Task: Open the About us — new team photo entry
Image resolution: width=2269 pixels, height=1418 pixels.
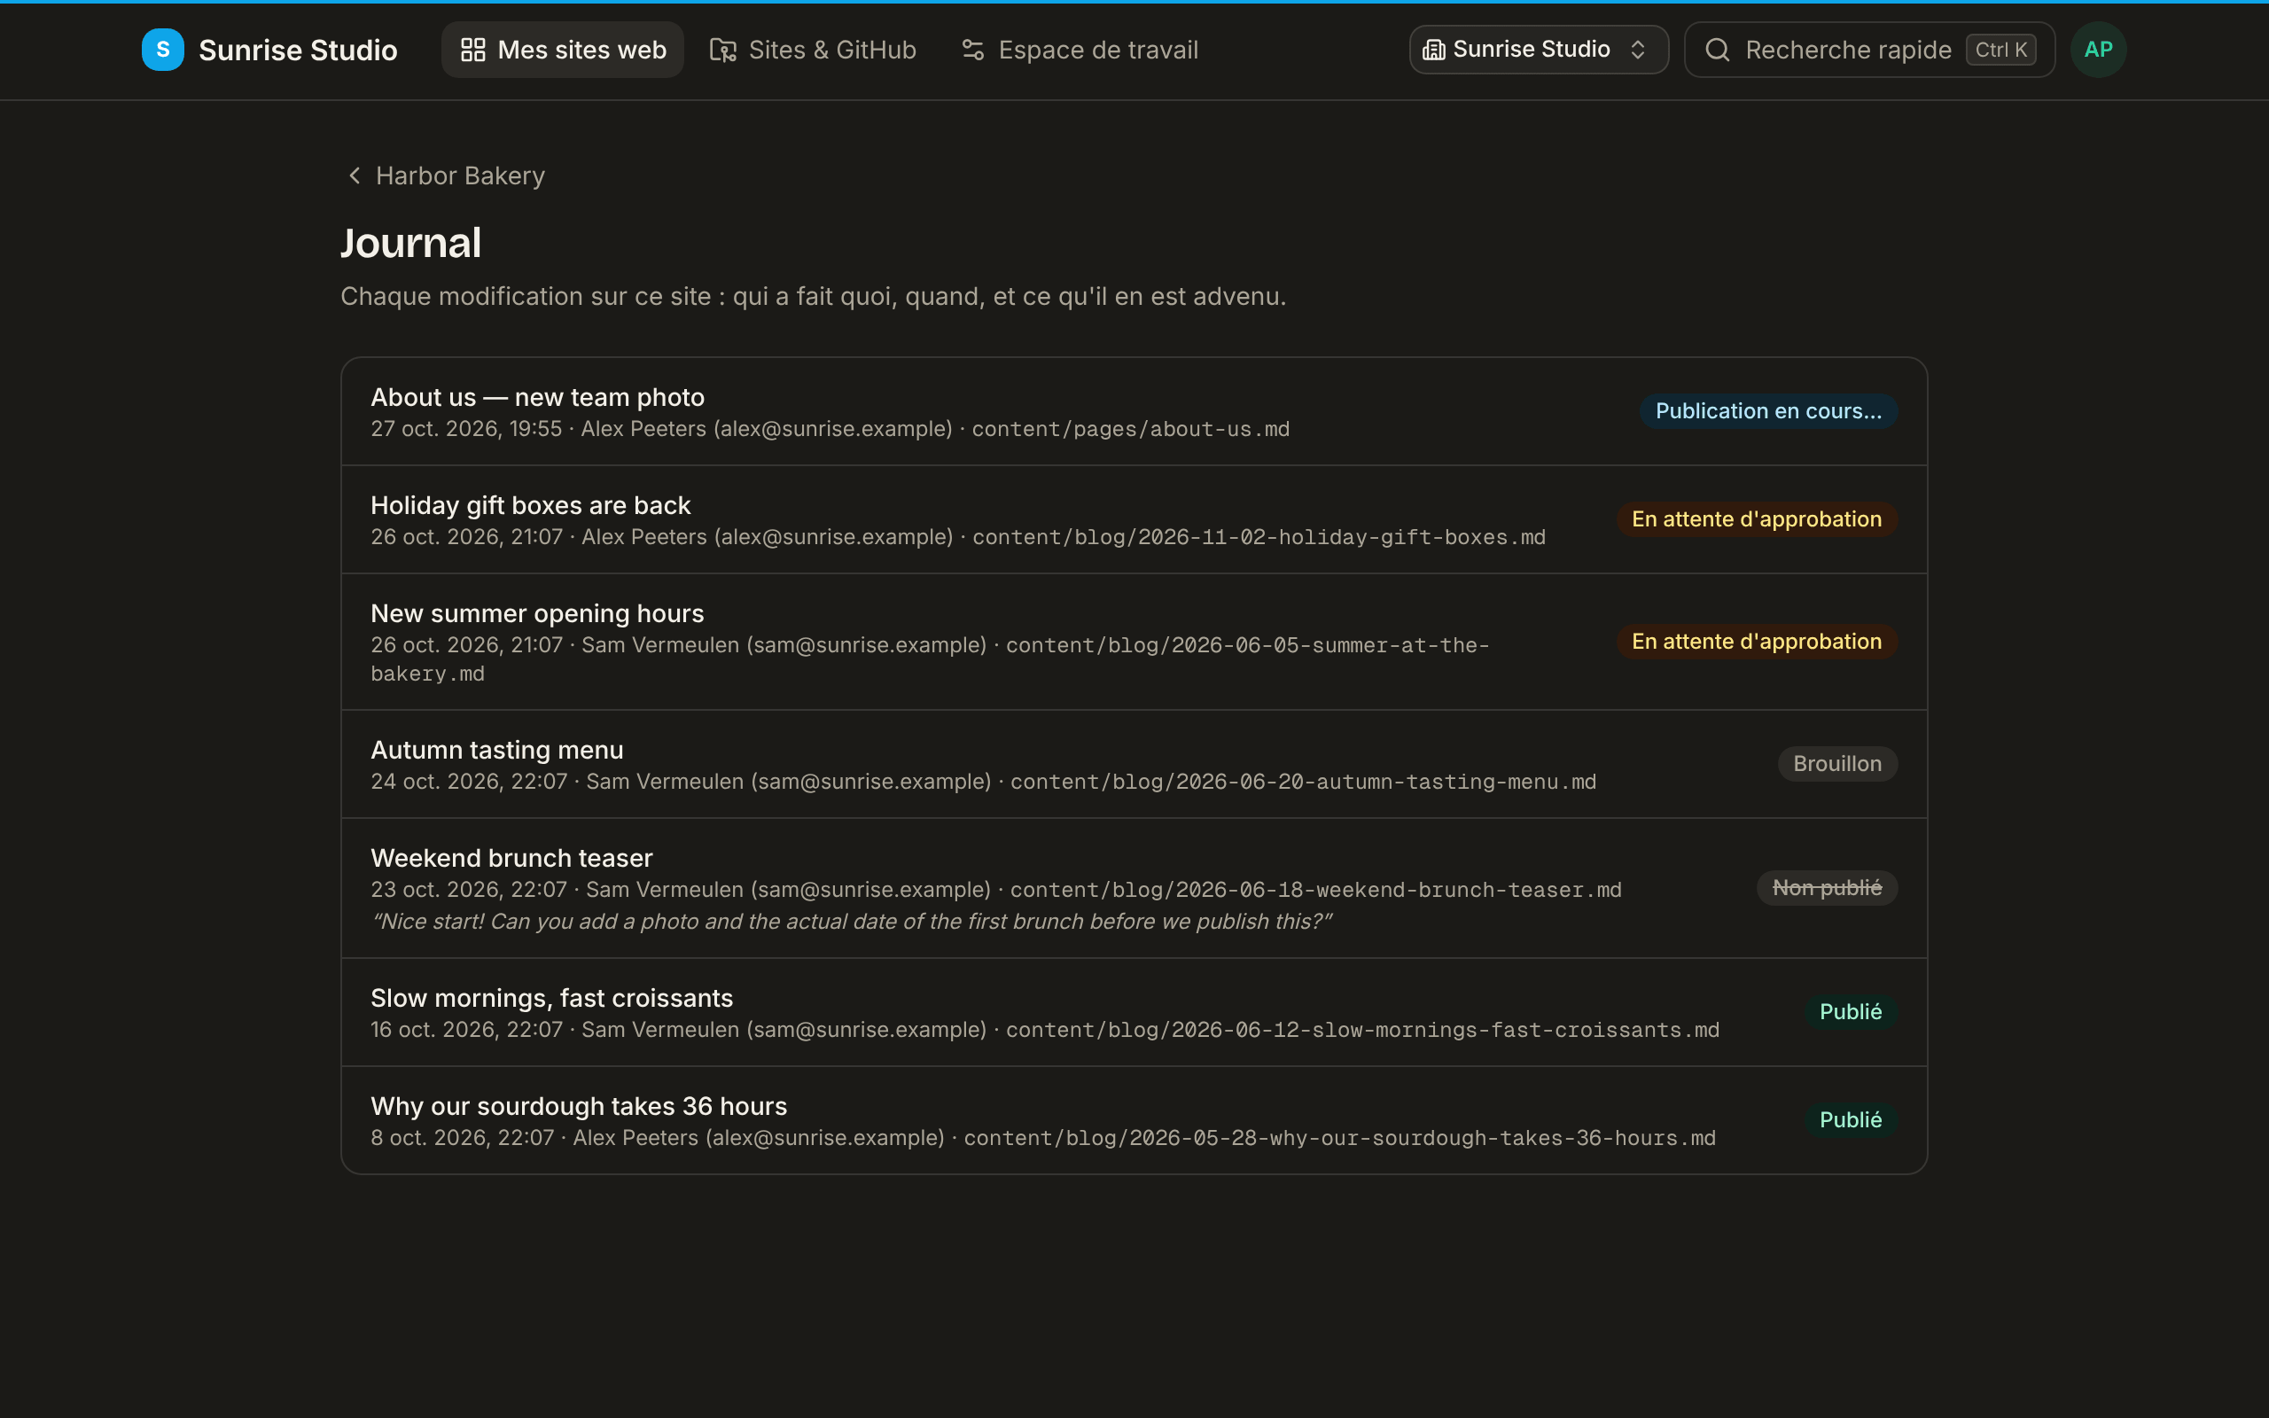Action: point(1134,410)
